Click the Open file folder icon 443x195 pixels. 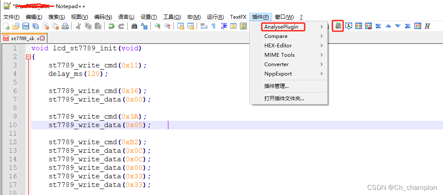pyautogui.click(x=16, y=26)
